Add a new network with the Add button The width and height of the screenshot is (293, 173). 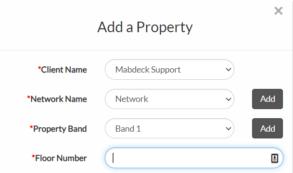(268, 99)
